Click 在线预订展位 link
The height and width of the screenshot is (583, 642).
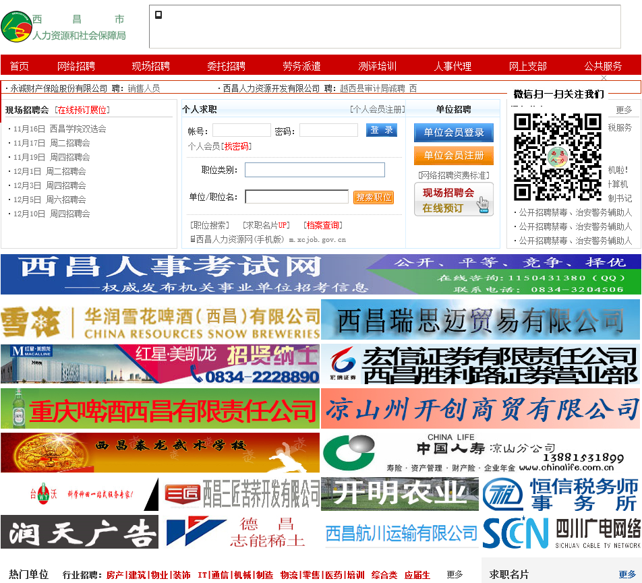pos(82,110)
